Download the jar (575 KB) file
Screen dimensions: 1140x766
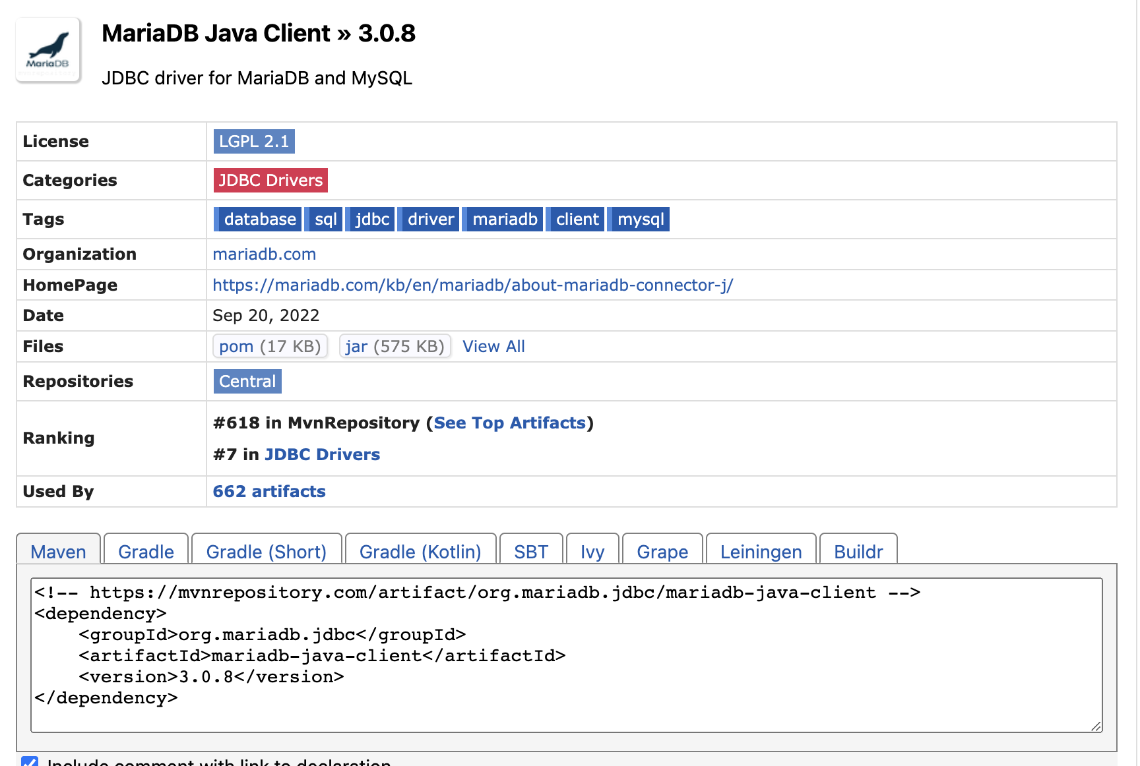395,346
